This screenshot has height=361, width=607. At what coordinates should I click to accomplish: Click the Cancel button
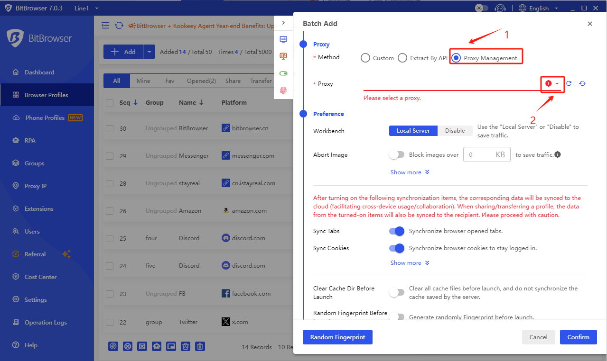coord(538,337)
